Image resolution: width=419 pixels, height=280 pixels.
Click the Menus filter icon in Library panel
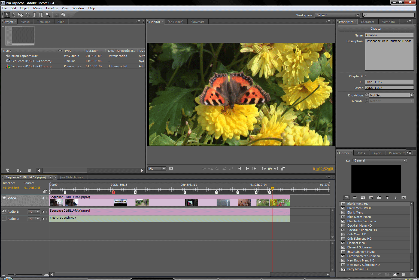point(346,198)
